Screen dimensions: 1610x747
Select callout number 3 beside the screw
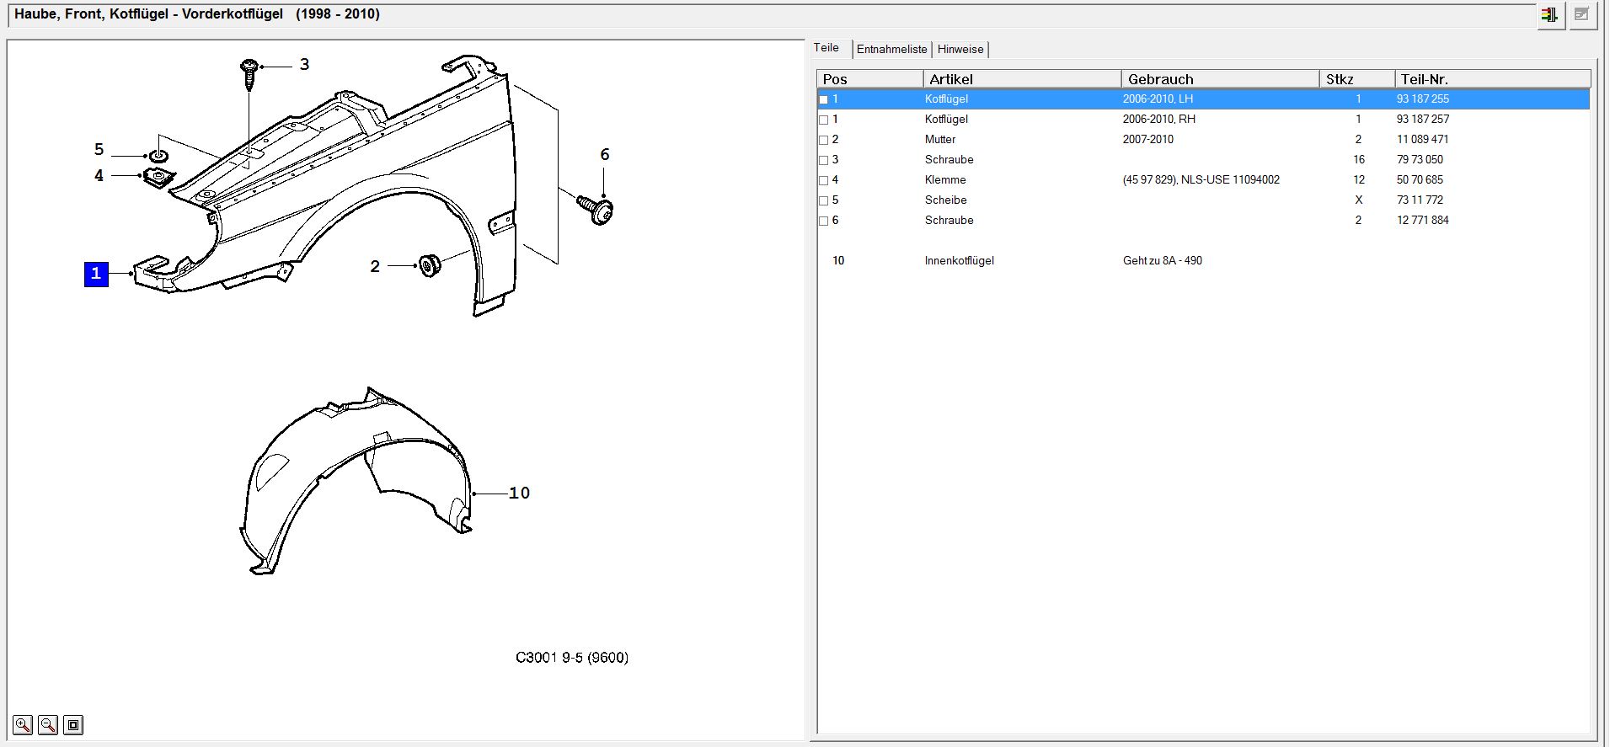[x=304, y=64]
